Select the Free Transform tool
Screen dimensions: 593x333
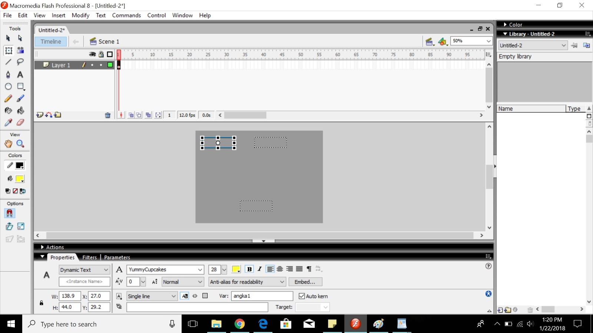click(8, 51)
